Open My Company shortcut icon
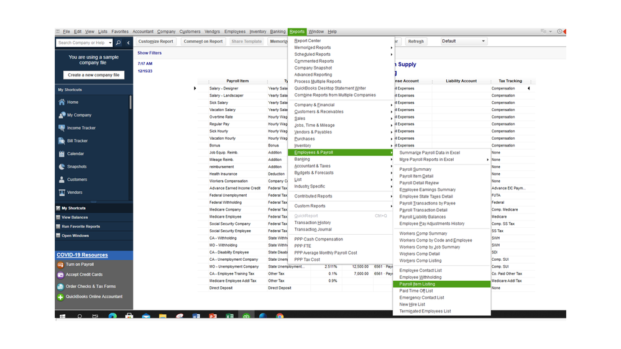This screenshot has height=349, width=621. click(x=62, y=115)
